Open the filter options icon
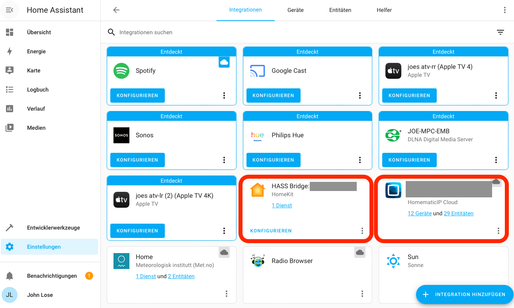 (500, 32)
